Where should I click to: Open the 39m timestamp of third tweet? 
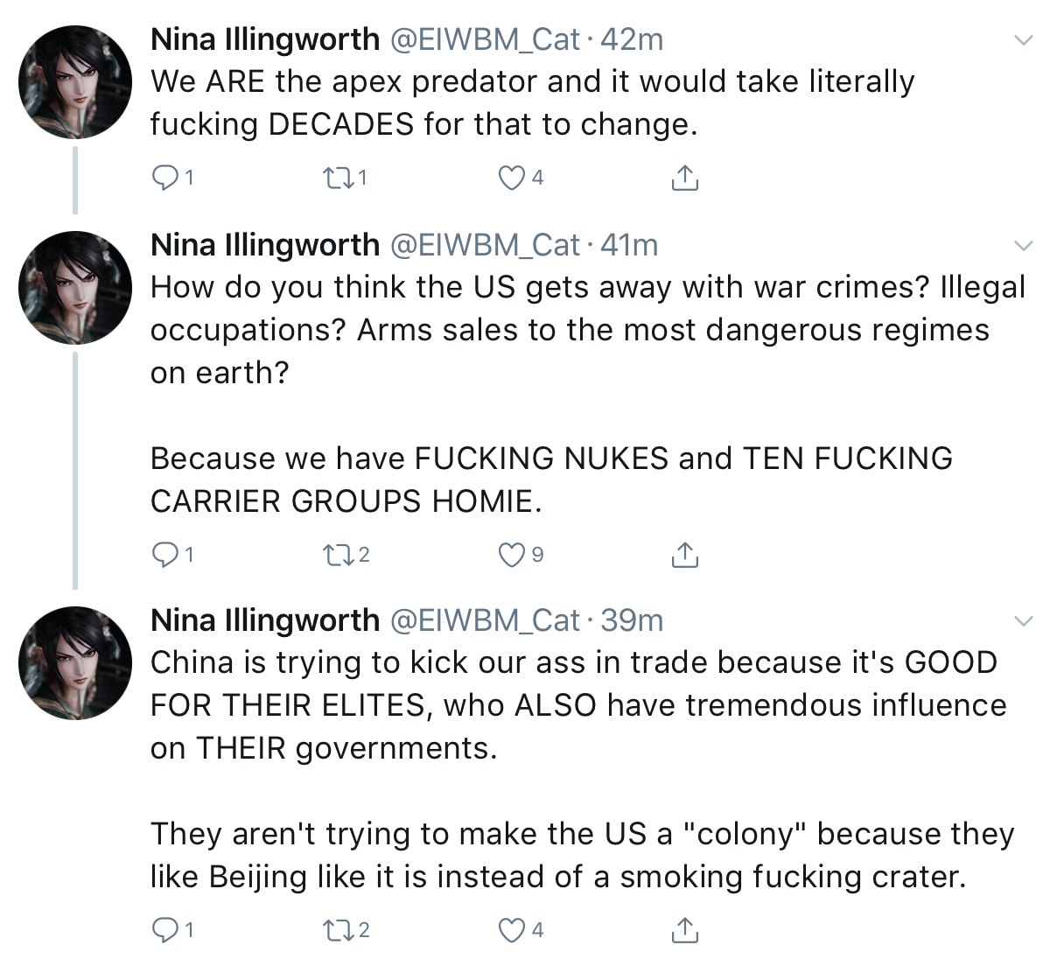coord(632,620)
